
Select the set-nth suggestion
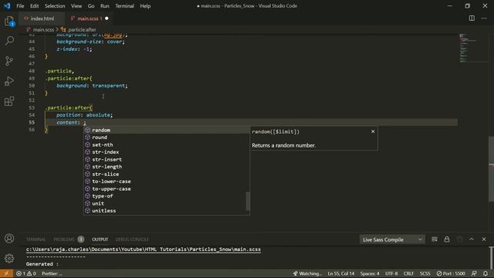(167, 145)
